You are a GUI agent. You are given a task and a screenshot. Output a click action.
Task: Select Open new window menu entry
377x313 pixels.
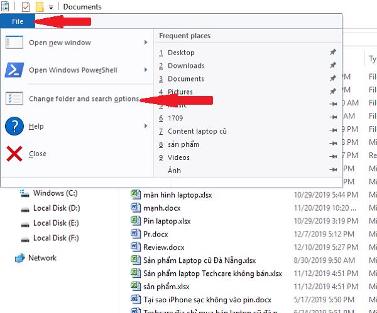[x=77, y=43]
